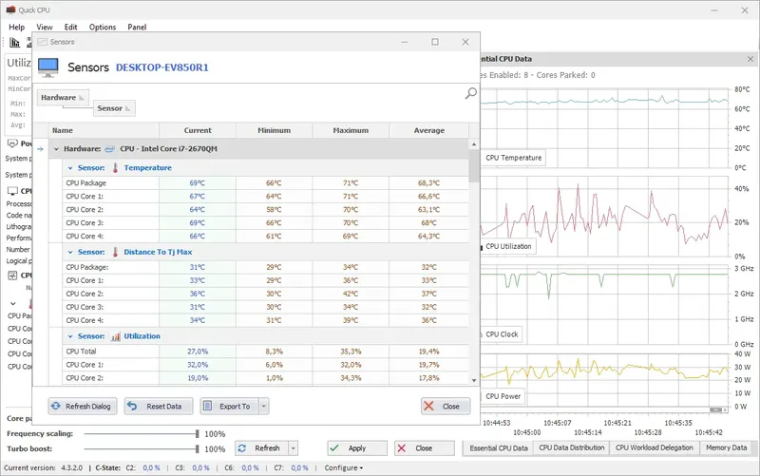This screenshot has height=476, width=760.
Task: Open the chart icon in Quick CPU toolbar
Action: pyautogui.click(x=15, y=42)
